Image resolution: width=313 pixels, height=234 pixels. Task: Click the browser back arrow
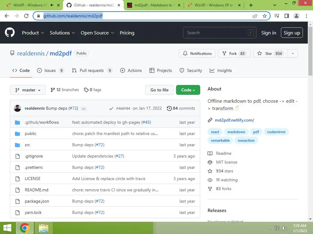[7, 16]
